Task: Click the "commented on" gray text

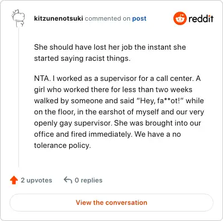Action: [108, 18]
